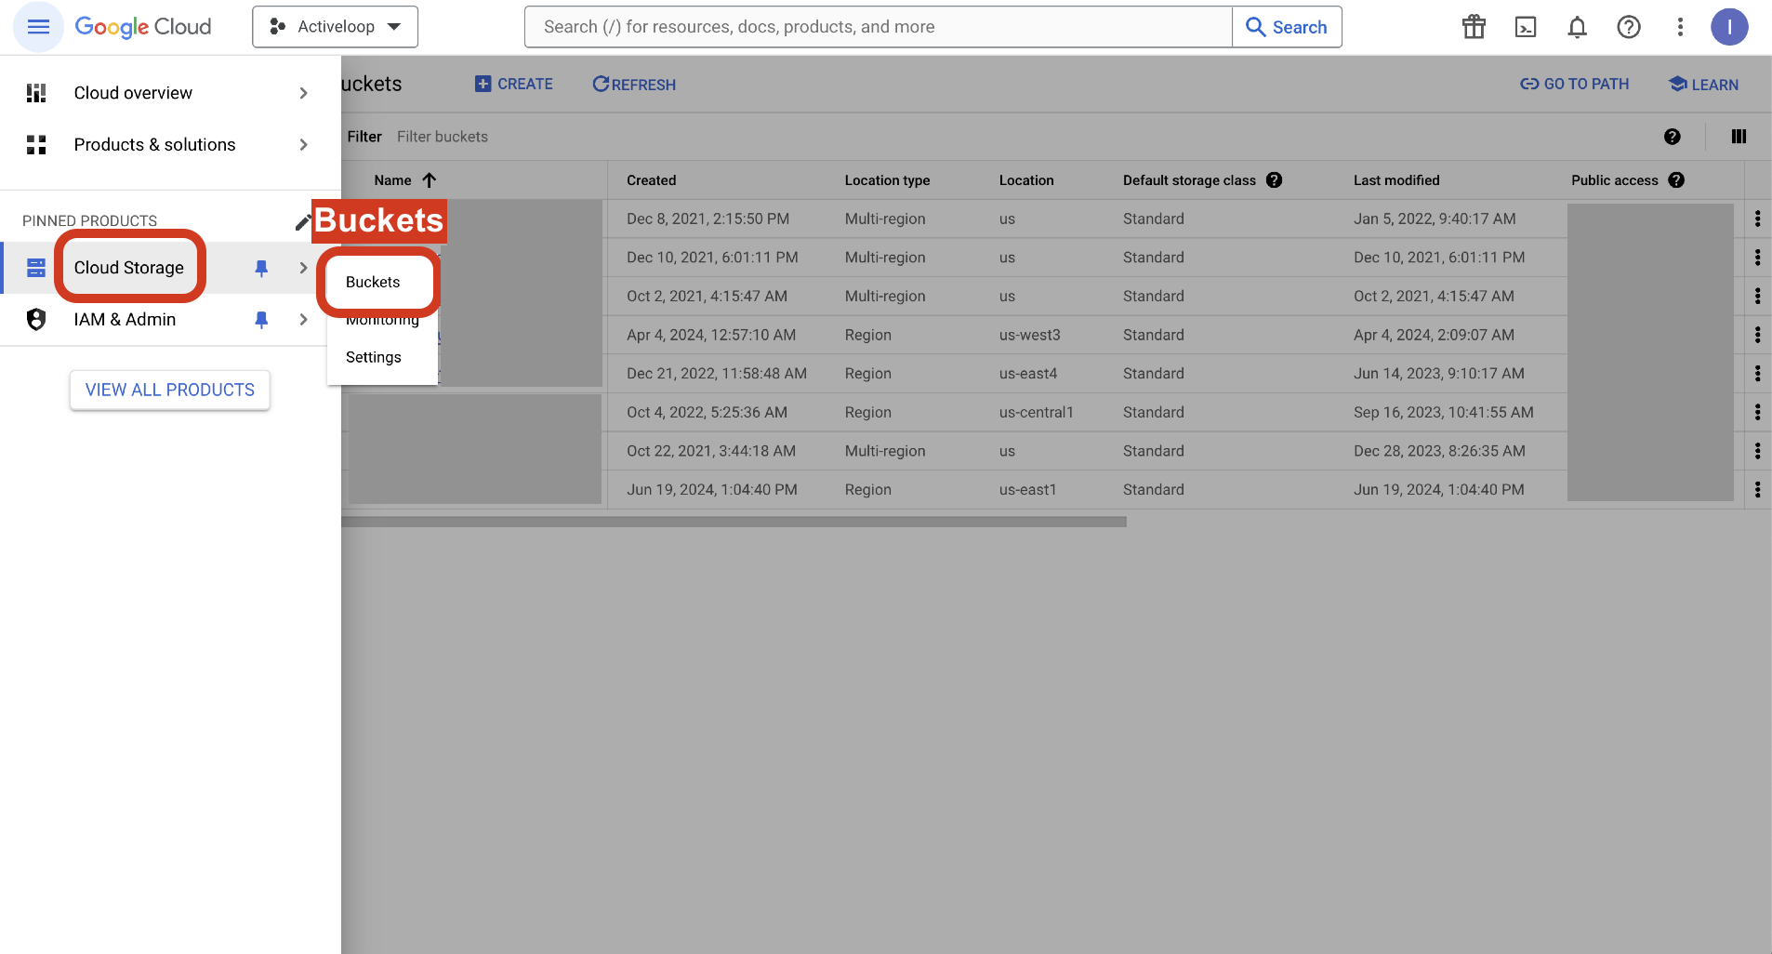Viewport: 1772px width, 954px height.
Task: Select Settings in the Cloud Storage submenu
Action: pos(374,357)
